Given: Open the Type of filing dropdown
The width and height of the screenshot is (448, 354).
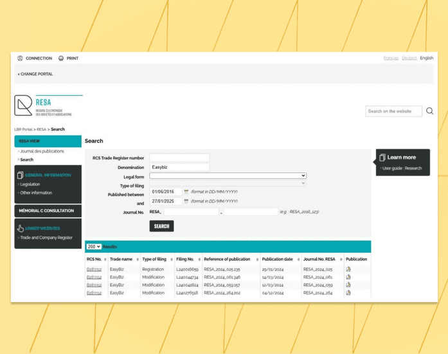Looking at the screenshot, I should point(228,183).
